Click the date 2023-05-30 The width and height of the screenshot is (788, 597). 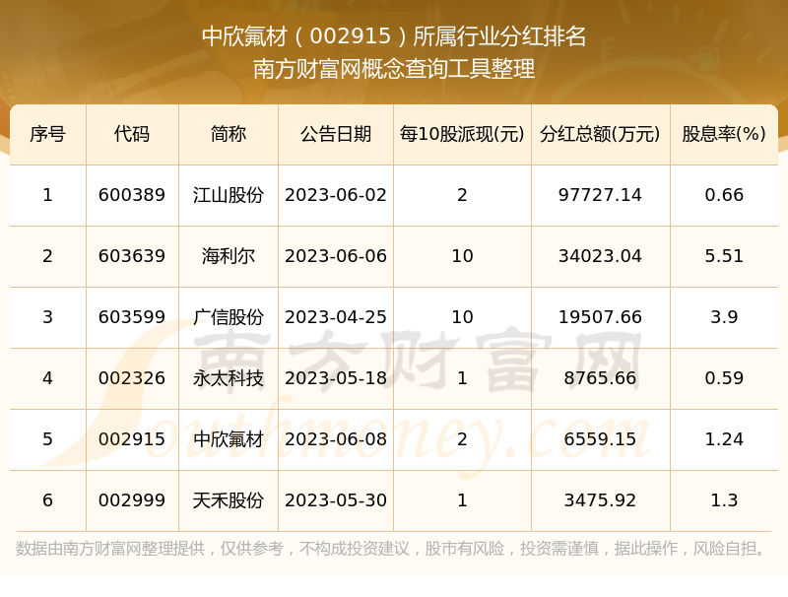pyautogui.click(x=336, y=500)
